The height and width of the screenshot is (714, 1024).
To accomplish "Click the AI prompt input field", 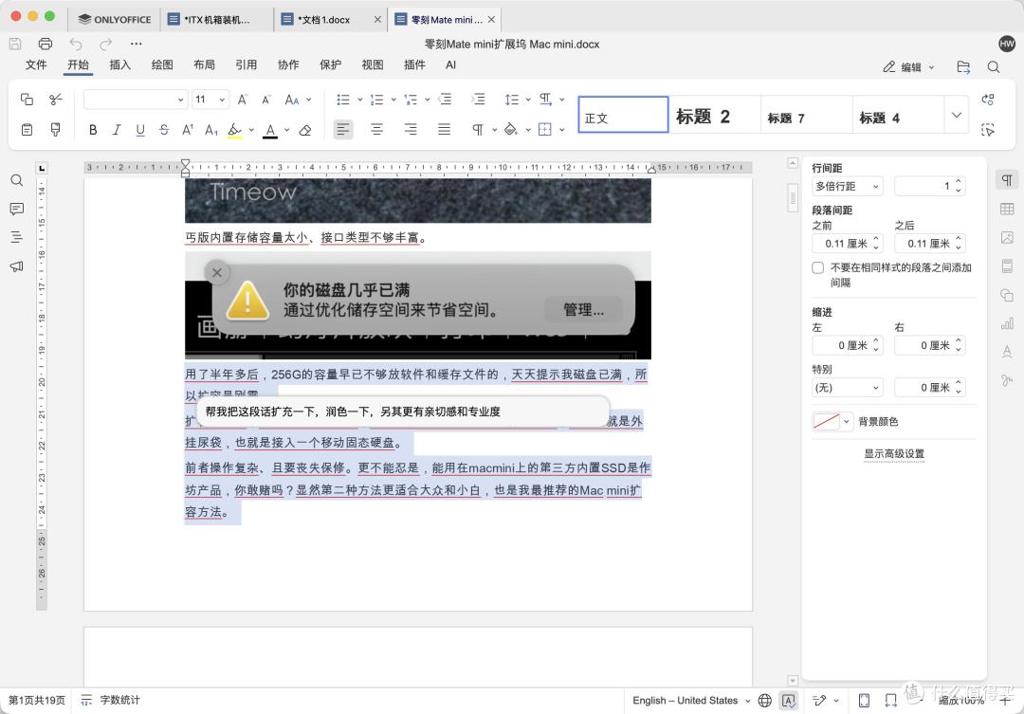I will [x=403, y=412].
